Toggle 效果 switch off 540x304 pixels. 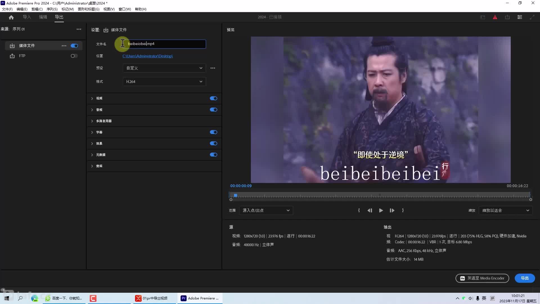tap(213, 144)
